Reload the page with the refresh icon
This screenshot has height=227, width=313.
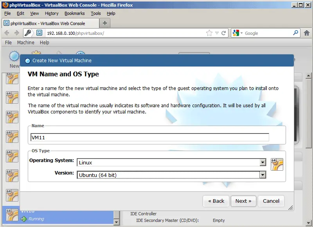pos(224,33)
